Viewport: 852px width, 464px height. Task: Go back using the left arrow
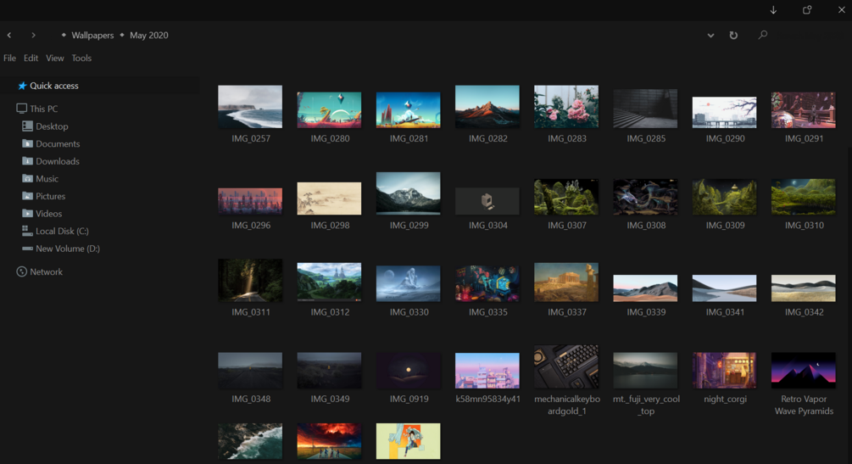(9, 35)
